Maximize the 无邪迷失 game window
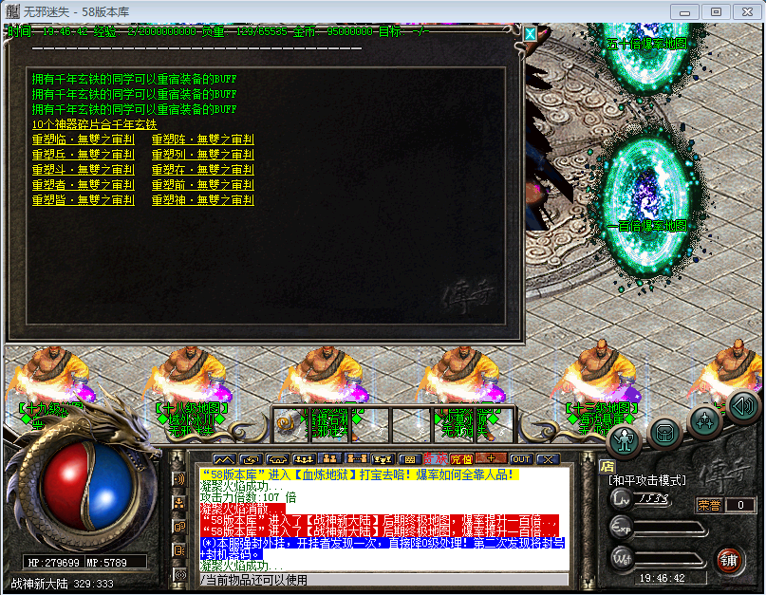The image size is (766, 595). 717,11
